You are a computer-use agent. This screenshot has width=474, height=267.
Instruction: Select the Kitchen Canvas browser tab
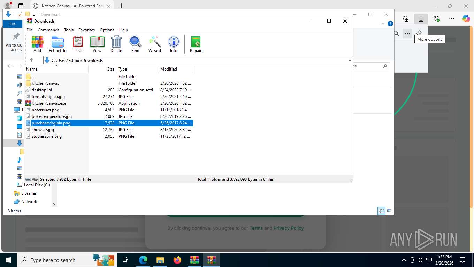click(72, 6)
